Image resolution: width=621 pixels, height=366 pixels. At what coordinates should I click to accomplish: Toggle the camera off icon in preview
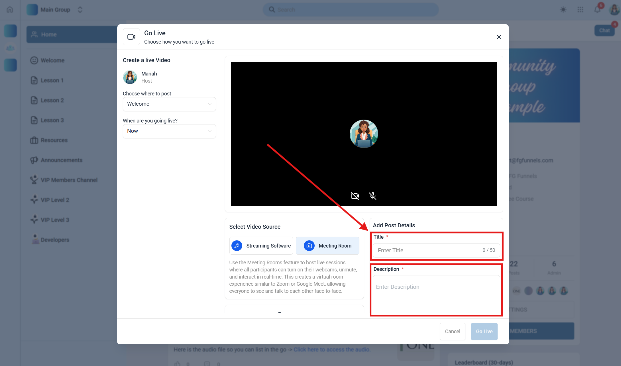(355, 196)
